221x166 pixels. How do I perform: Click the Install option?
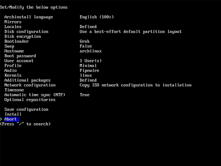coord(13,114)
